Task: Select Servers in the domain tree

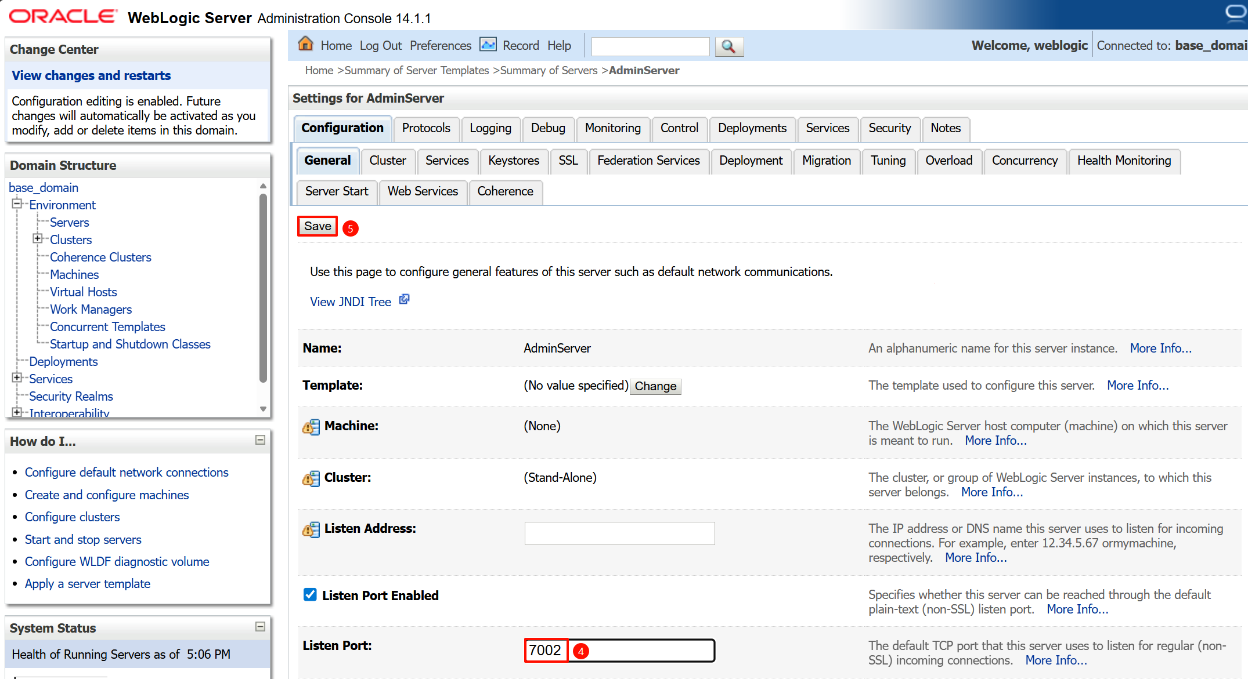Action: (x=70, y=223)
